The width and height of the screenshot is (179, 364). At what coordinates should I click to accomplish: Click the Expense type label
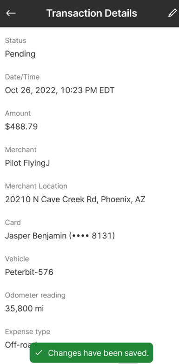[27, 332]
